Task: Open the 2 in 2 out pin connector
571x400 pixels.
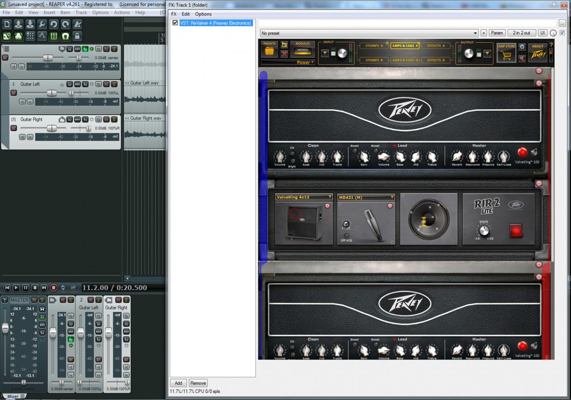Action: point(521,33)
